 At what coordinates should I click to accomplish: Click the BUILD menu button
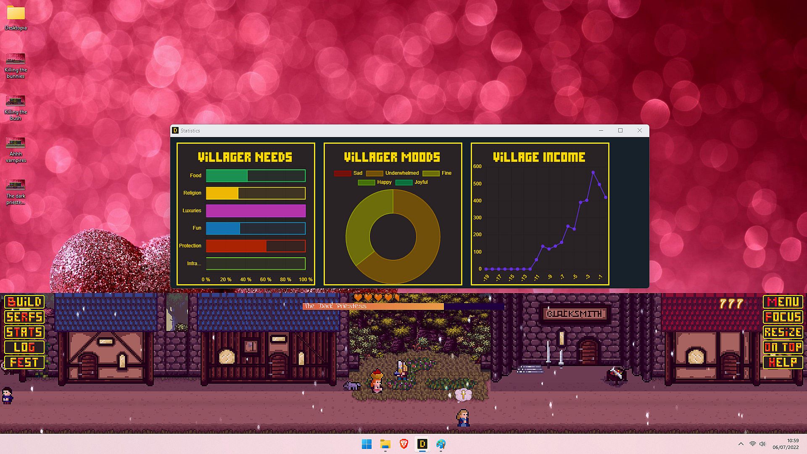(24, 302)
